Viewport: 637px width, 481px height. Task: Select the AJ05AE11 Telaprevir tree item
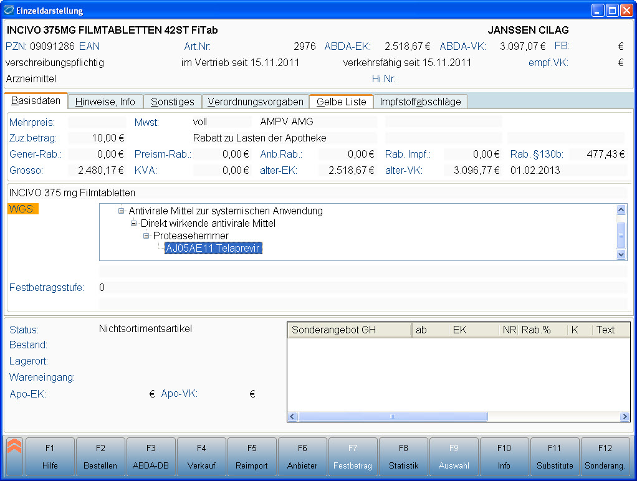tap(213, 248)
